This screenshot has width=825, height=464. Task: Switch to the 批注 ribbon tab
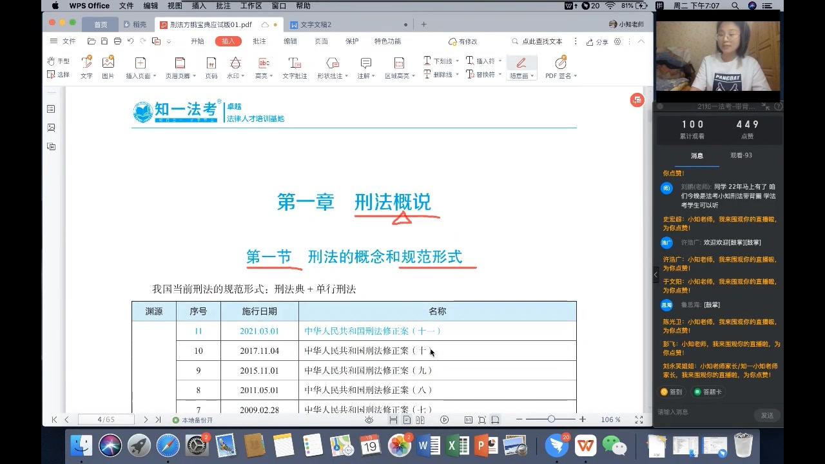click(x=259, y=41)
